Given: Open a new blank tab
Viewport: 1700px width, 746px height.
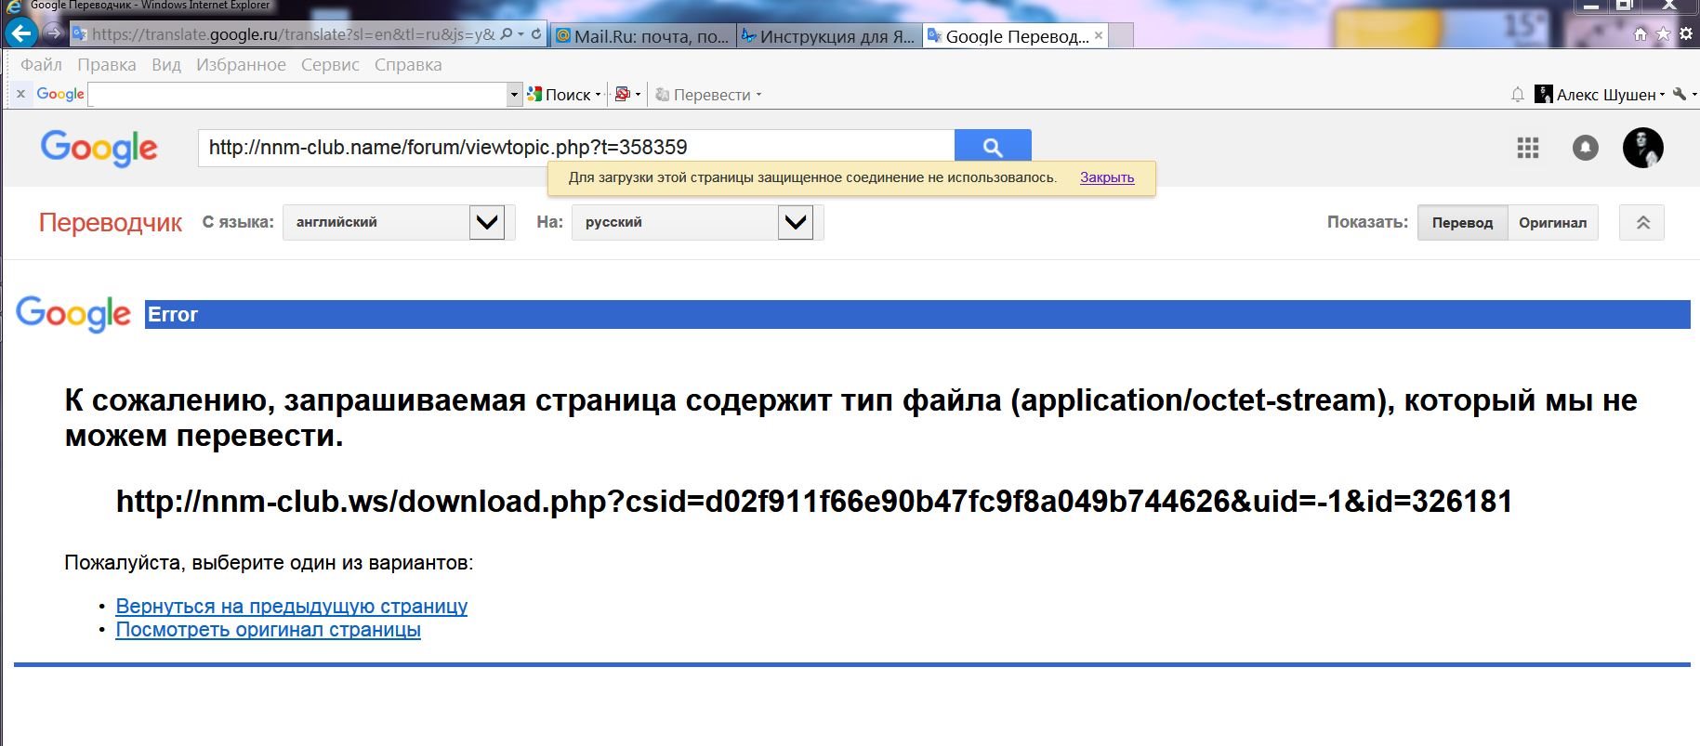Looking at the screenshot, I should tap(1122, 35).
